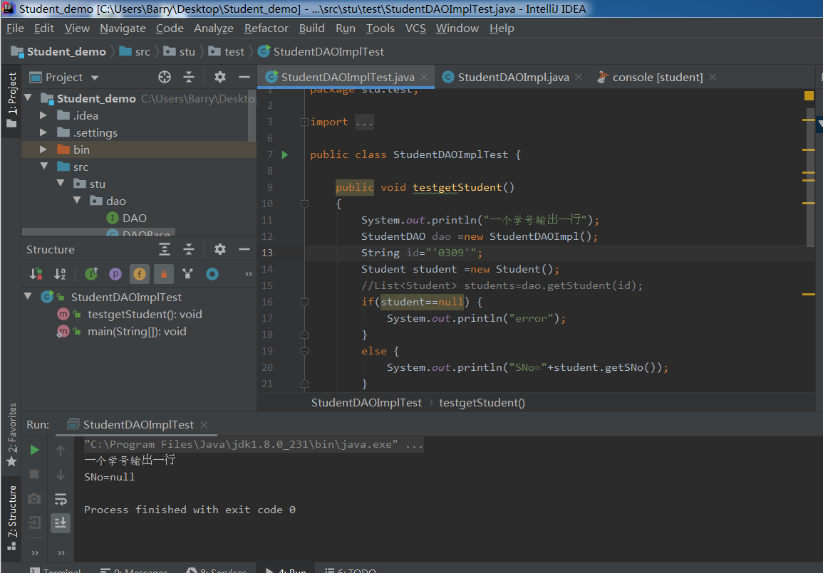Open the Project view dropdown
The width and height of the screenshot is (823, 573).
click(x=95, y=78)
